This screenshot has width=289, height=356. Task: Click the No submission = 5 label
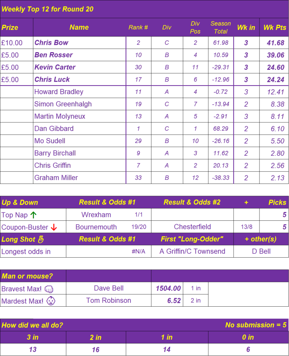pos(256,325)
